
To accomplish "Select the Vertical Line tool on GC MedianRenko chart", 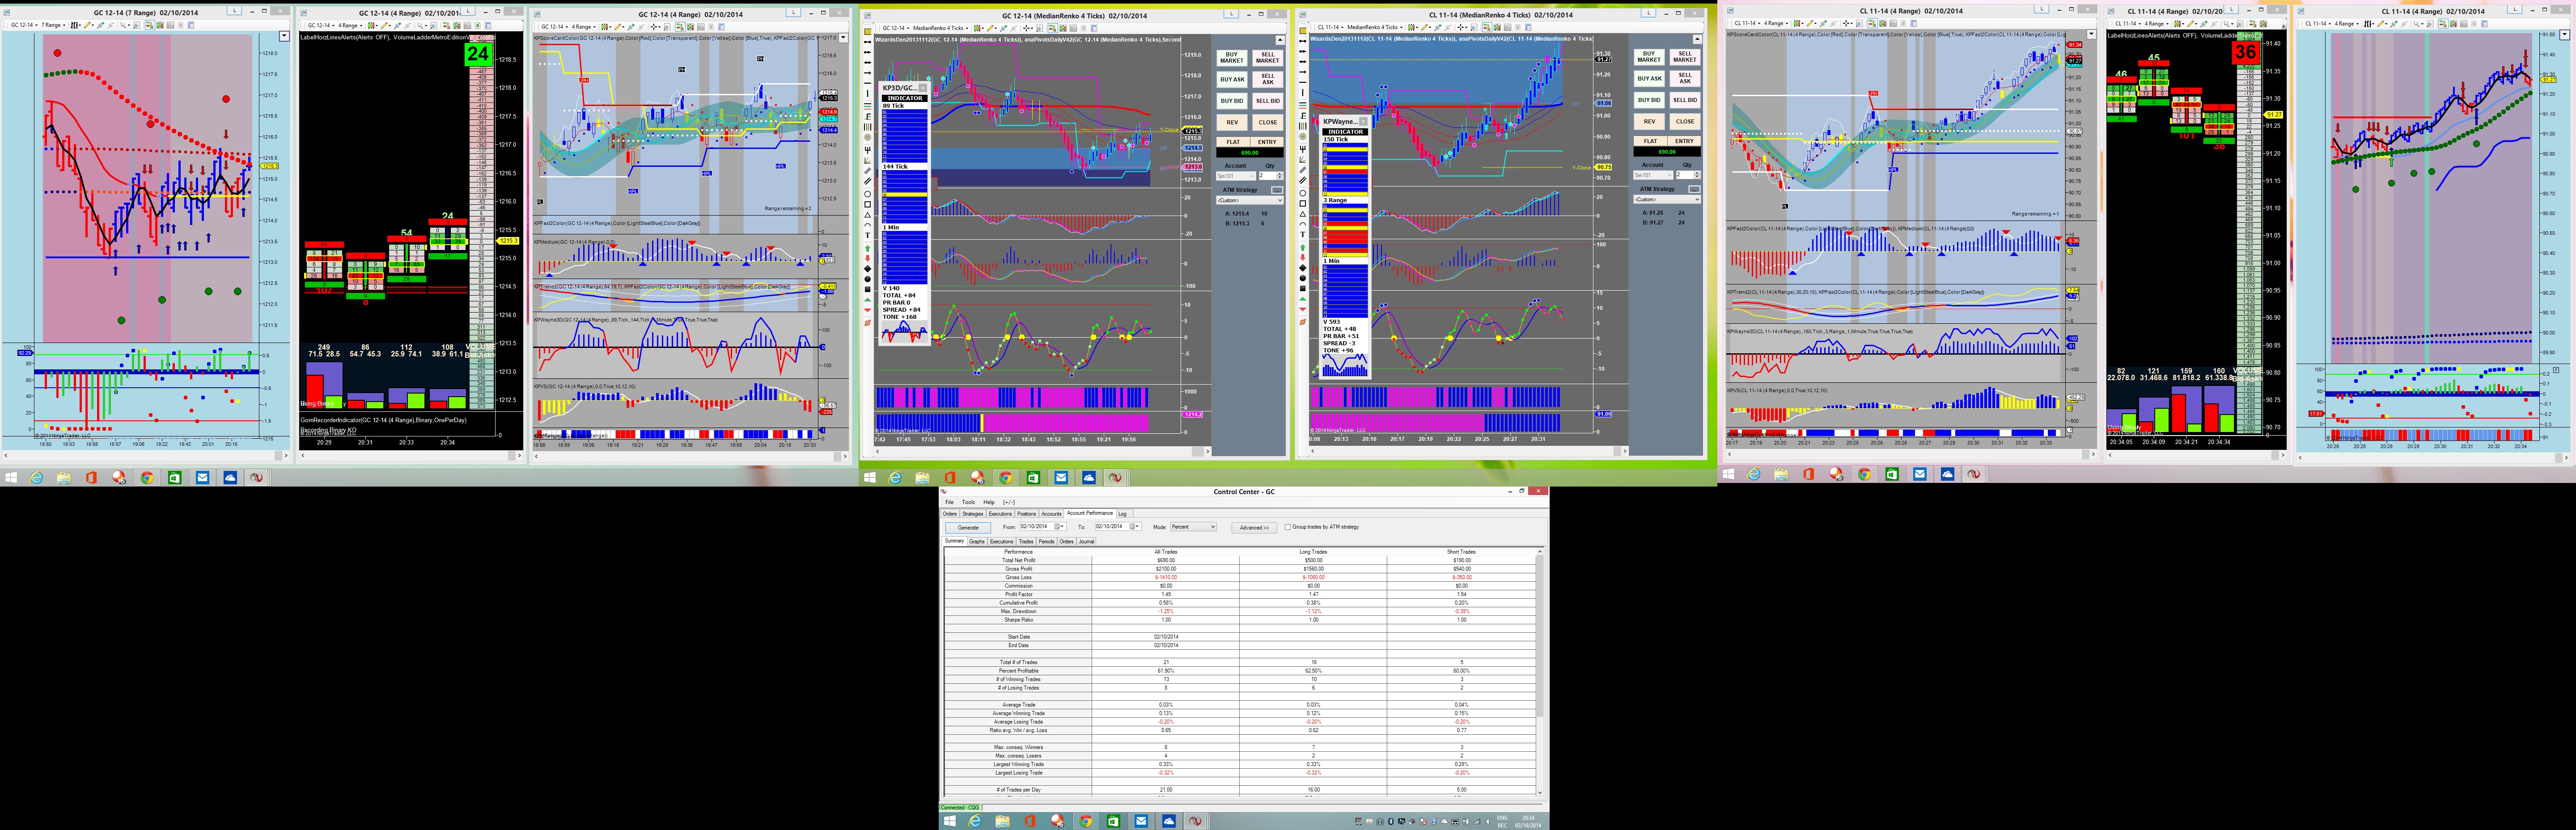I will [868, 94].
